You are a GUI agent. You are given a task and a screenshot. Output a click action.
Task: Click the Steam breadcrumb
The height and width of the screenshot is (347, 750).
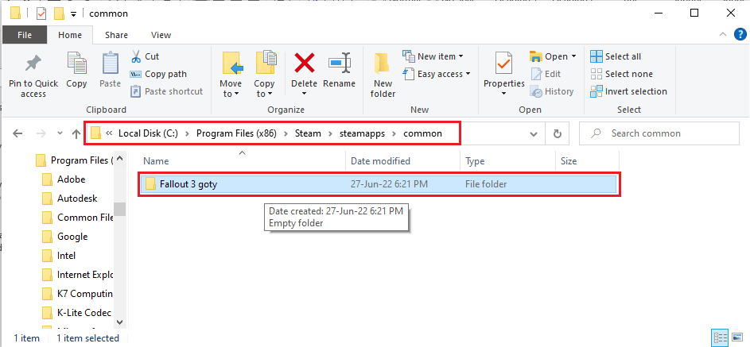point(308,133)
